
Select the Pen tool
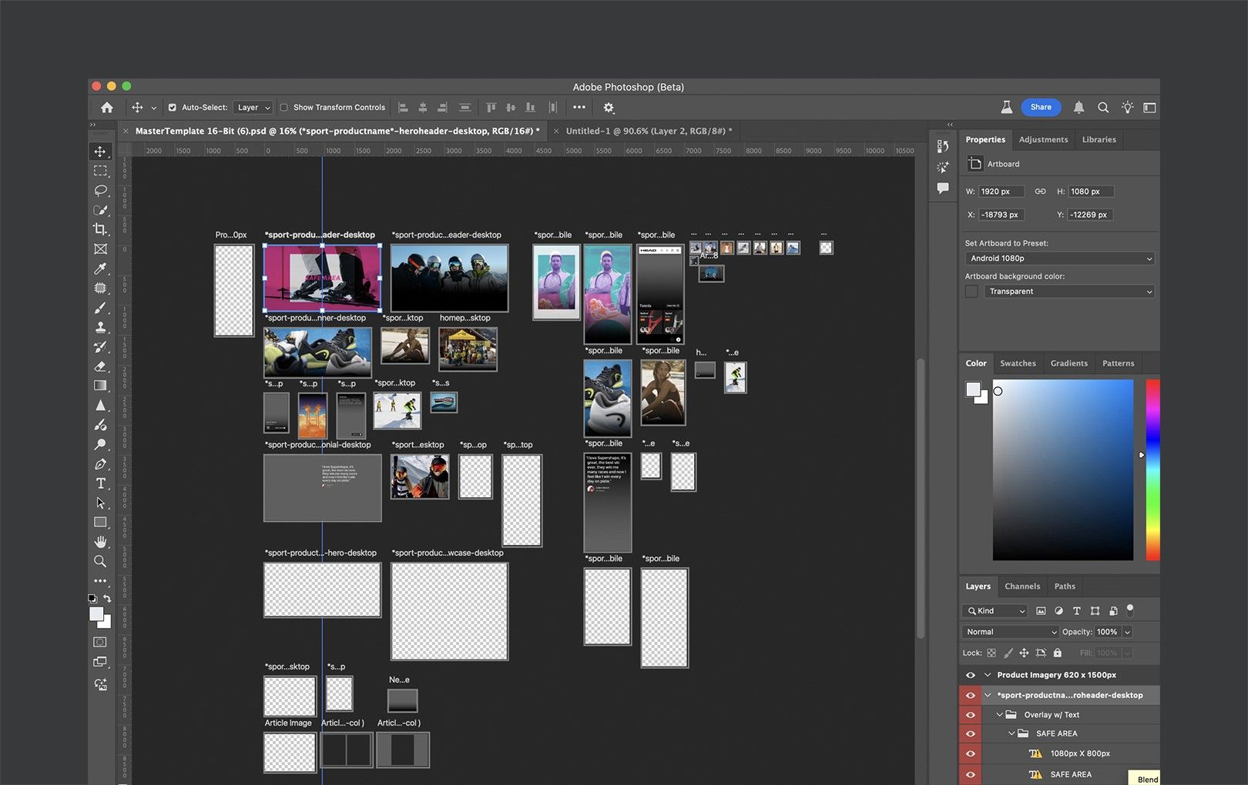tap(100, 464)
